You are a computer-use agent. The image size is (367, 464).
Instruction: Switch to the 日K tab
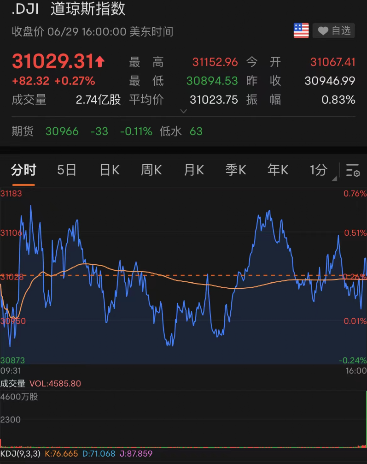[x=109, y=170]
